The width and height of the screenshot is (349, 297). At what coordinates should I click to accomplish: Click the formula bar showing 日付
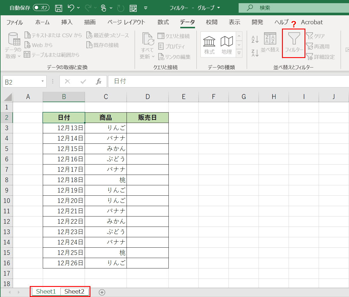(228, 81)
